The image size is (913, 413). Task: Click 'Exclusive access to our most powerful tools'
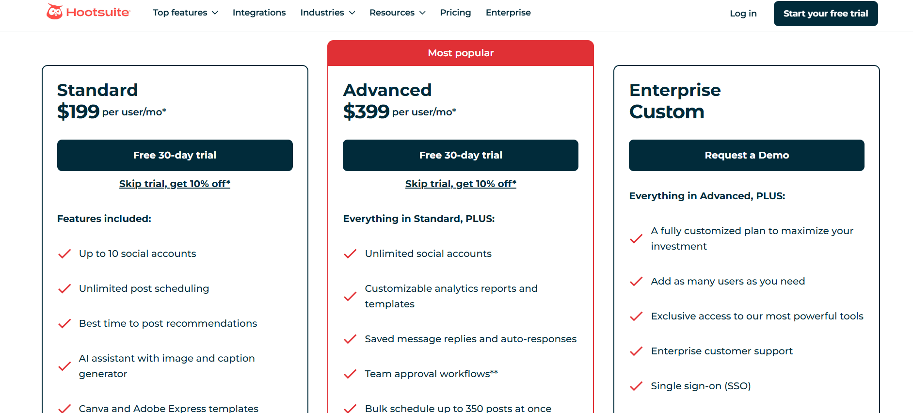[757, 316]
